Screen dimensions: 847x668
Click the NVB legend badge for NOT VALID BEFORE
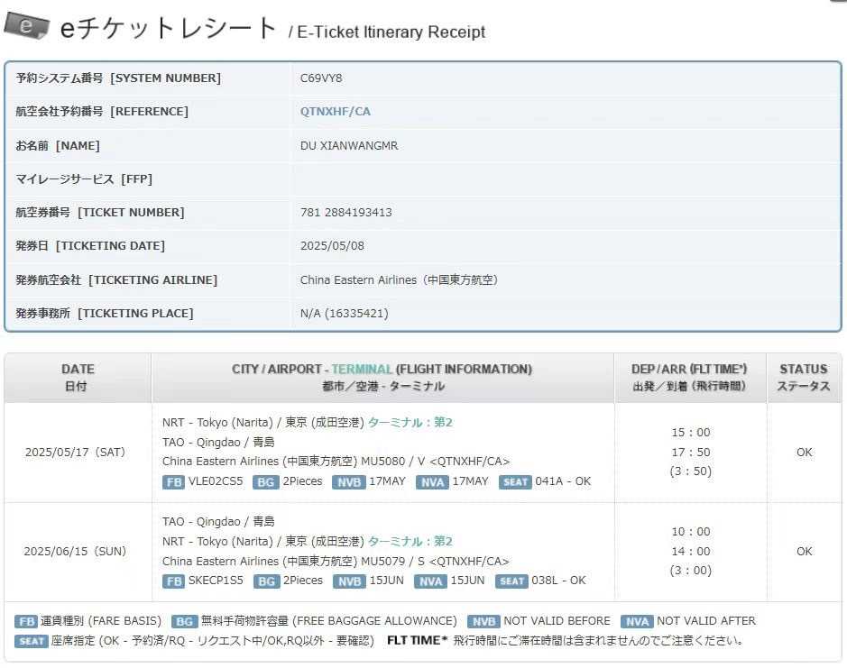pyautogui.click(x=483, y=621)
